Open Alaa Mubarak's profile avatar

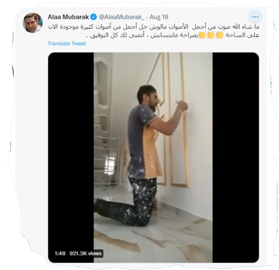click(x=32, y=23)
